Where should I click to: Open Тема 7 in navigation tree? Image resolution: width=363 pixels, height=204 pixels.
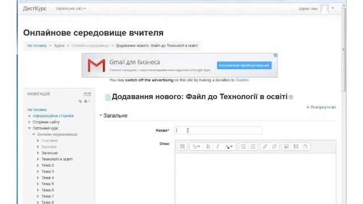click(48, 196)
